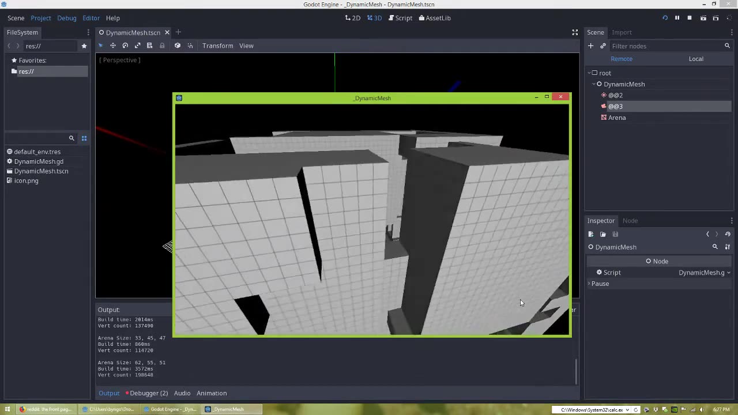
Task: Open the Animation bottom panel
Action: point(212,393)
